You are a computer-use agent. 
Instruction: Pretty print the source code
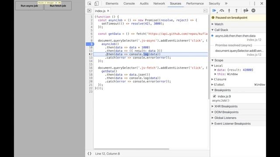click(89, 154)
